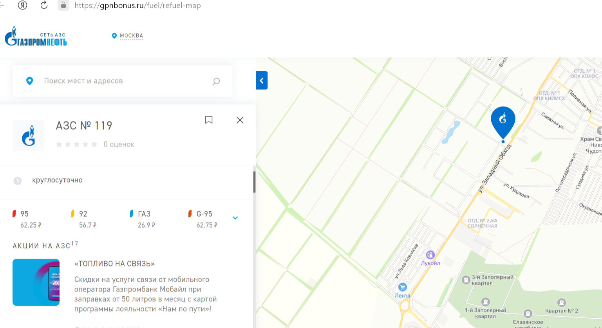The image size is (602, 328).
Task: Click the ул. Льва Ковалёва street label
Action: [407, 261]
